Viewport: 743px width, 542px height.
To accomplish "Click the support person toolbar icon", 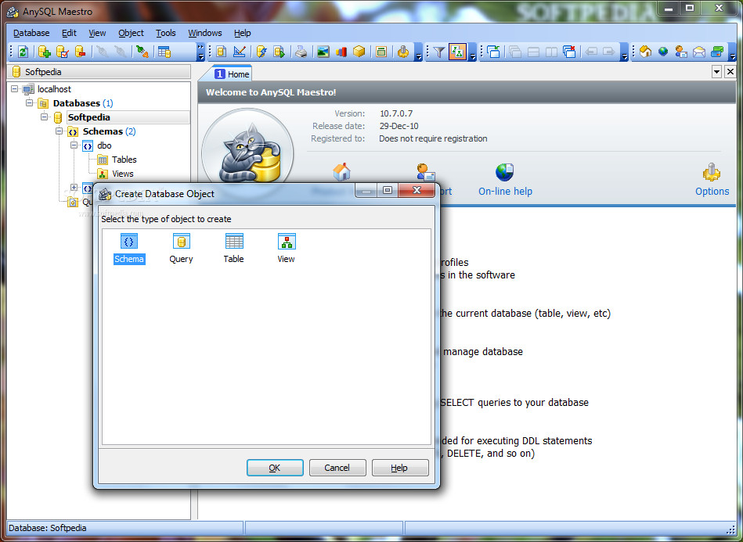I will [x=681, y=52].
